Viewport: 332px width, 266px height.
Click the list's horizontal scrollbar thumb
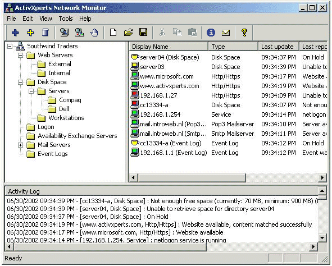(192, 178)
